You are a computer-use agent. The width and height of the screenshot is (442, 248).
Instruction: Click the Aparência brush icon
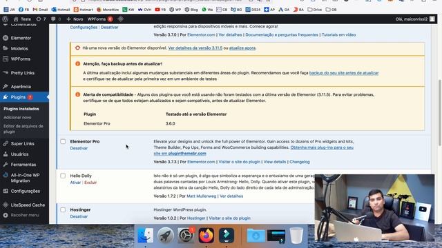(x=6, y=87)
